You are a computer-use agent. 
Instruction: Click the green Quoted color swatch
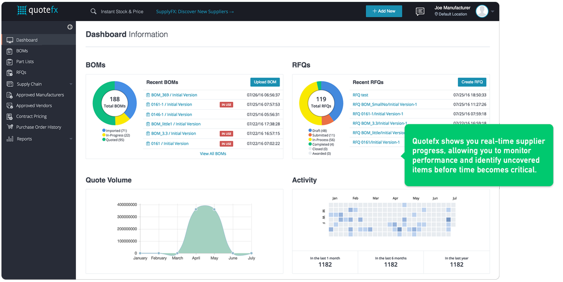(x=104, y=140)
